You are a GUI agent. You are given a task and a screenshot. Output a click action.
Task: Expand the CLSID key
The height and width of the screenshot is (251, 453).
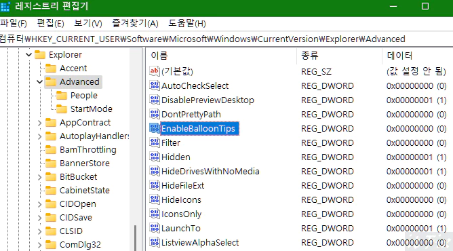tap(39, 231)
